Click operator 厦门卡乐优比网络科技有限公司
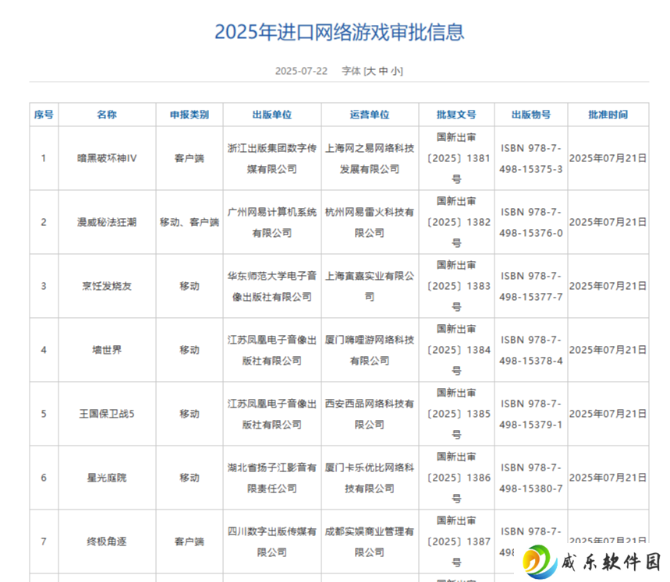This screenshot has width=670, height=582. point(370,478)
